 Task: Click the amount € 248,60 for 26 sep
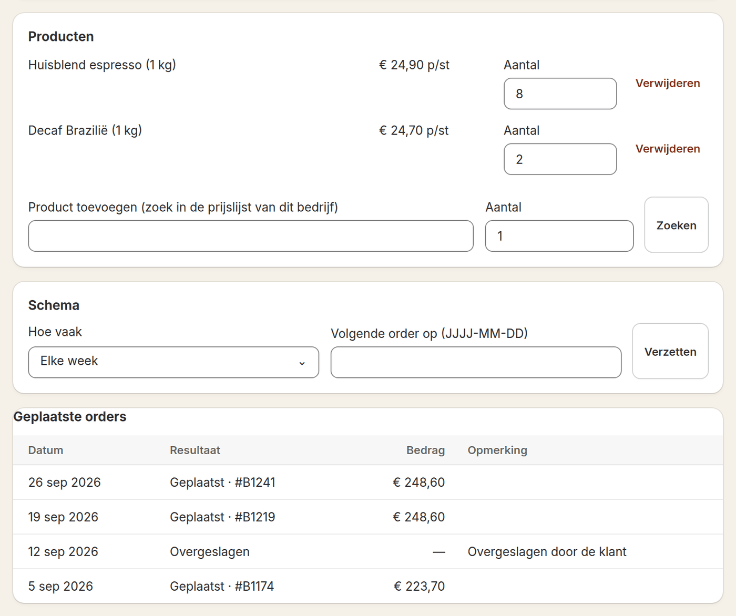[x=419, y=482]
